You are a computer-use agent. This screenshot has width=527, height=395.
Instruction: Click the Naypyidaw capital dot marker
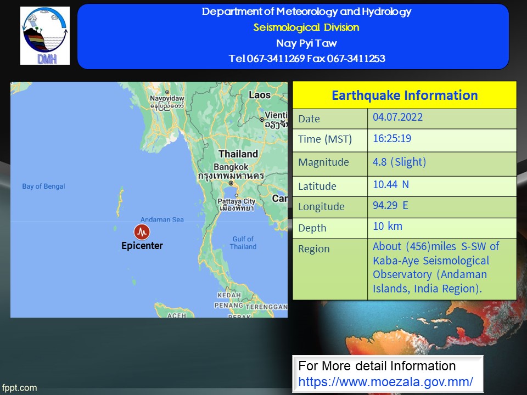click(167, 92)
